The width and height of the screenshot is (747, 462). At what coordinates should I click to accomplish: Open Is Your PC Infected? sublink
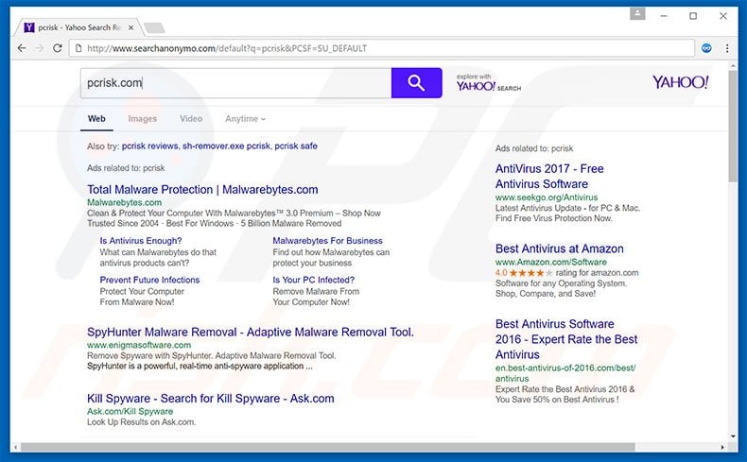pyautogui.click(x=314, y=280)
